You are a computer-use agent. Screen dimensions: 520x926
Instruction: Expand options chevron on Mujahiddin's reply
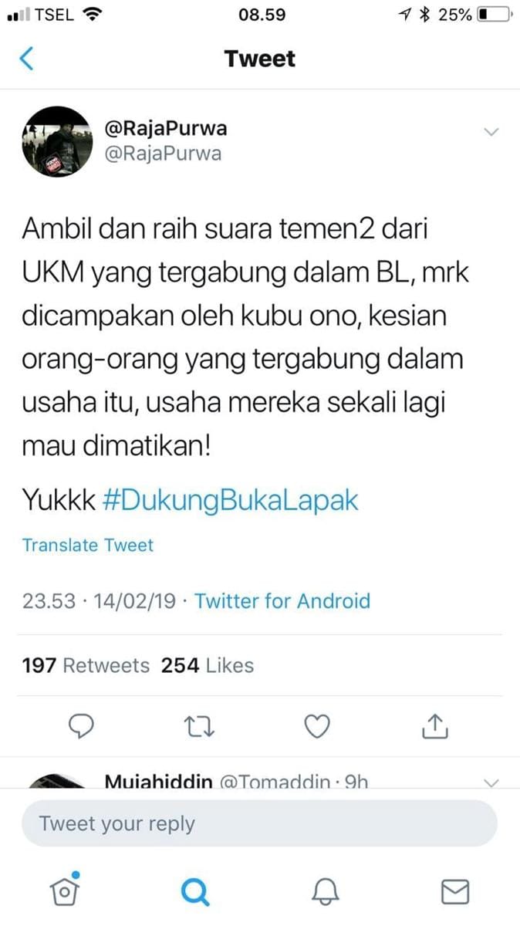pyautogui.click(x=491, y=782)
